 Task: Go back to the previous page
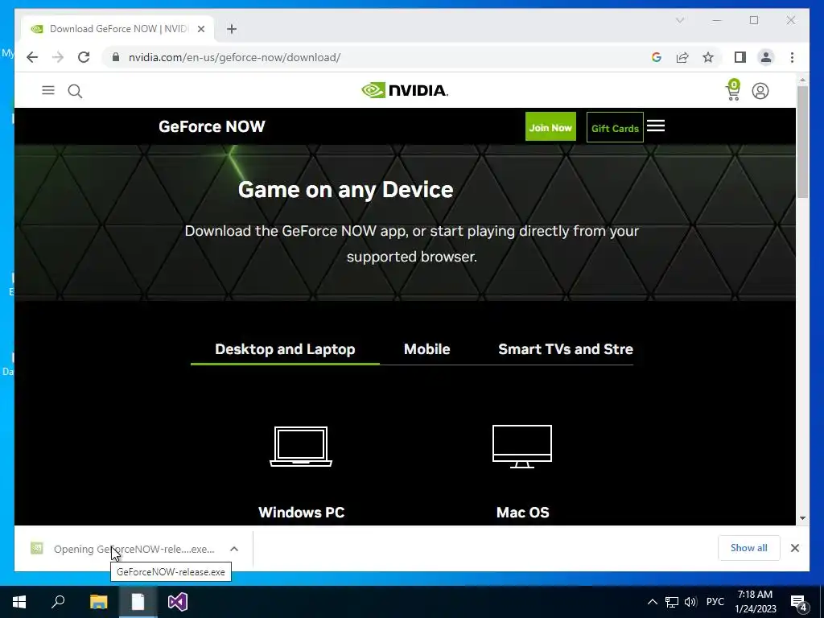point(32,57)
